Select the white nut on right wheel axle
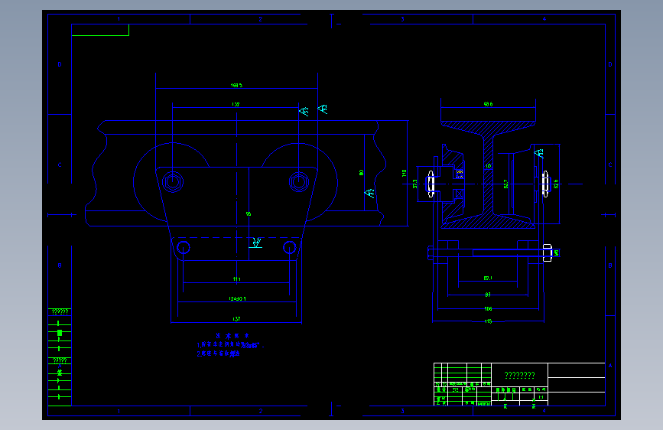This screenshot has height=430, width=663. (545, 184)
